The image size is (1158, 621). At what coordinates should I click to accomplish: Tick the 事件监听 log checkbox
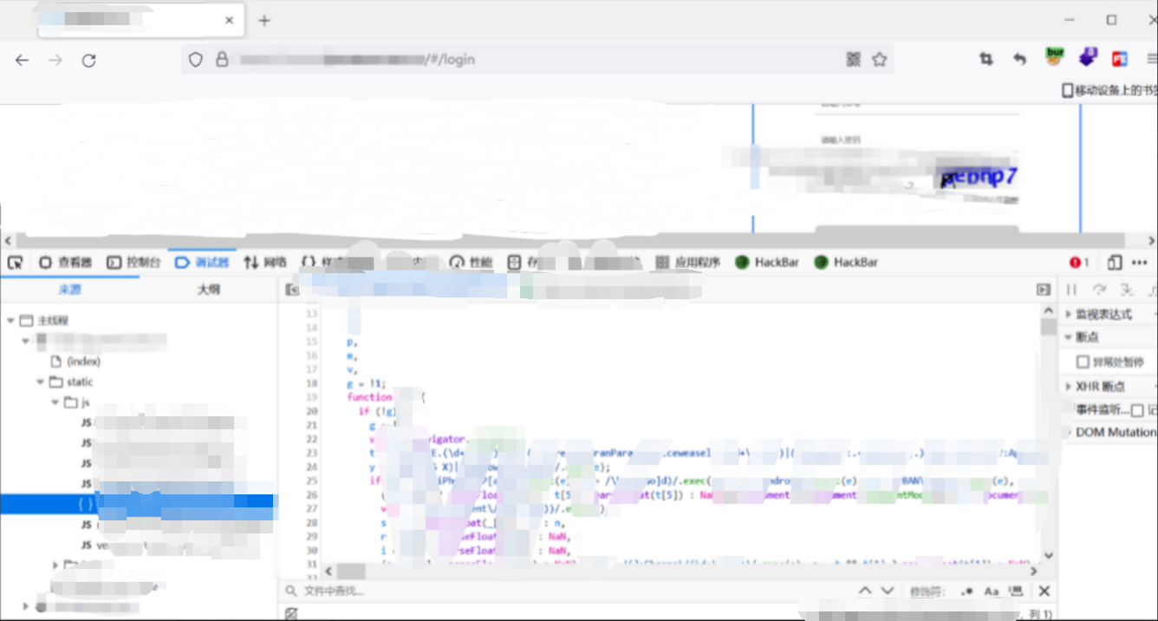click(x=1137, y=410)
